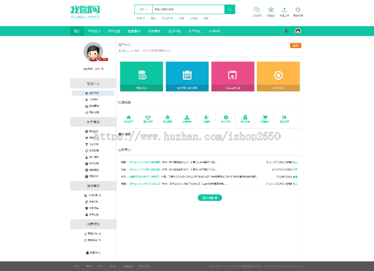Click the sidebar item with the outlined star icon

(x=92, y=112)
